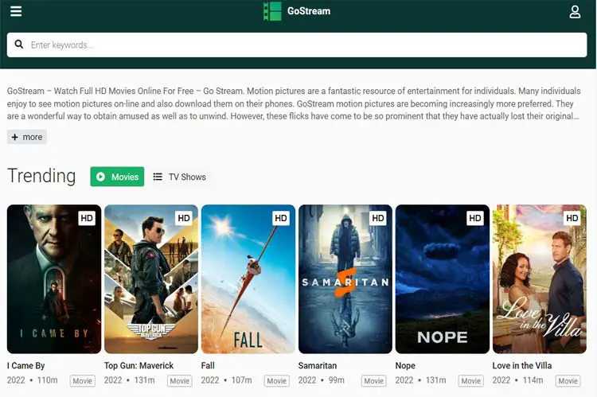
Task: Open the user account profile icon
Action: click(x=575, y=11)
